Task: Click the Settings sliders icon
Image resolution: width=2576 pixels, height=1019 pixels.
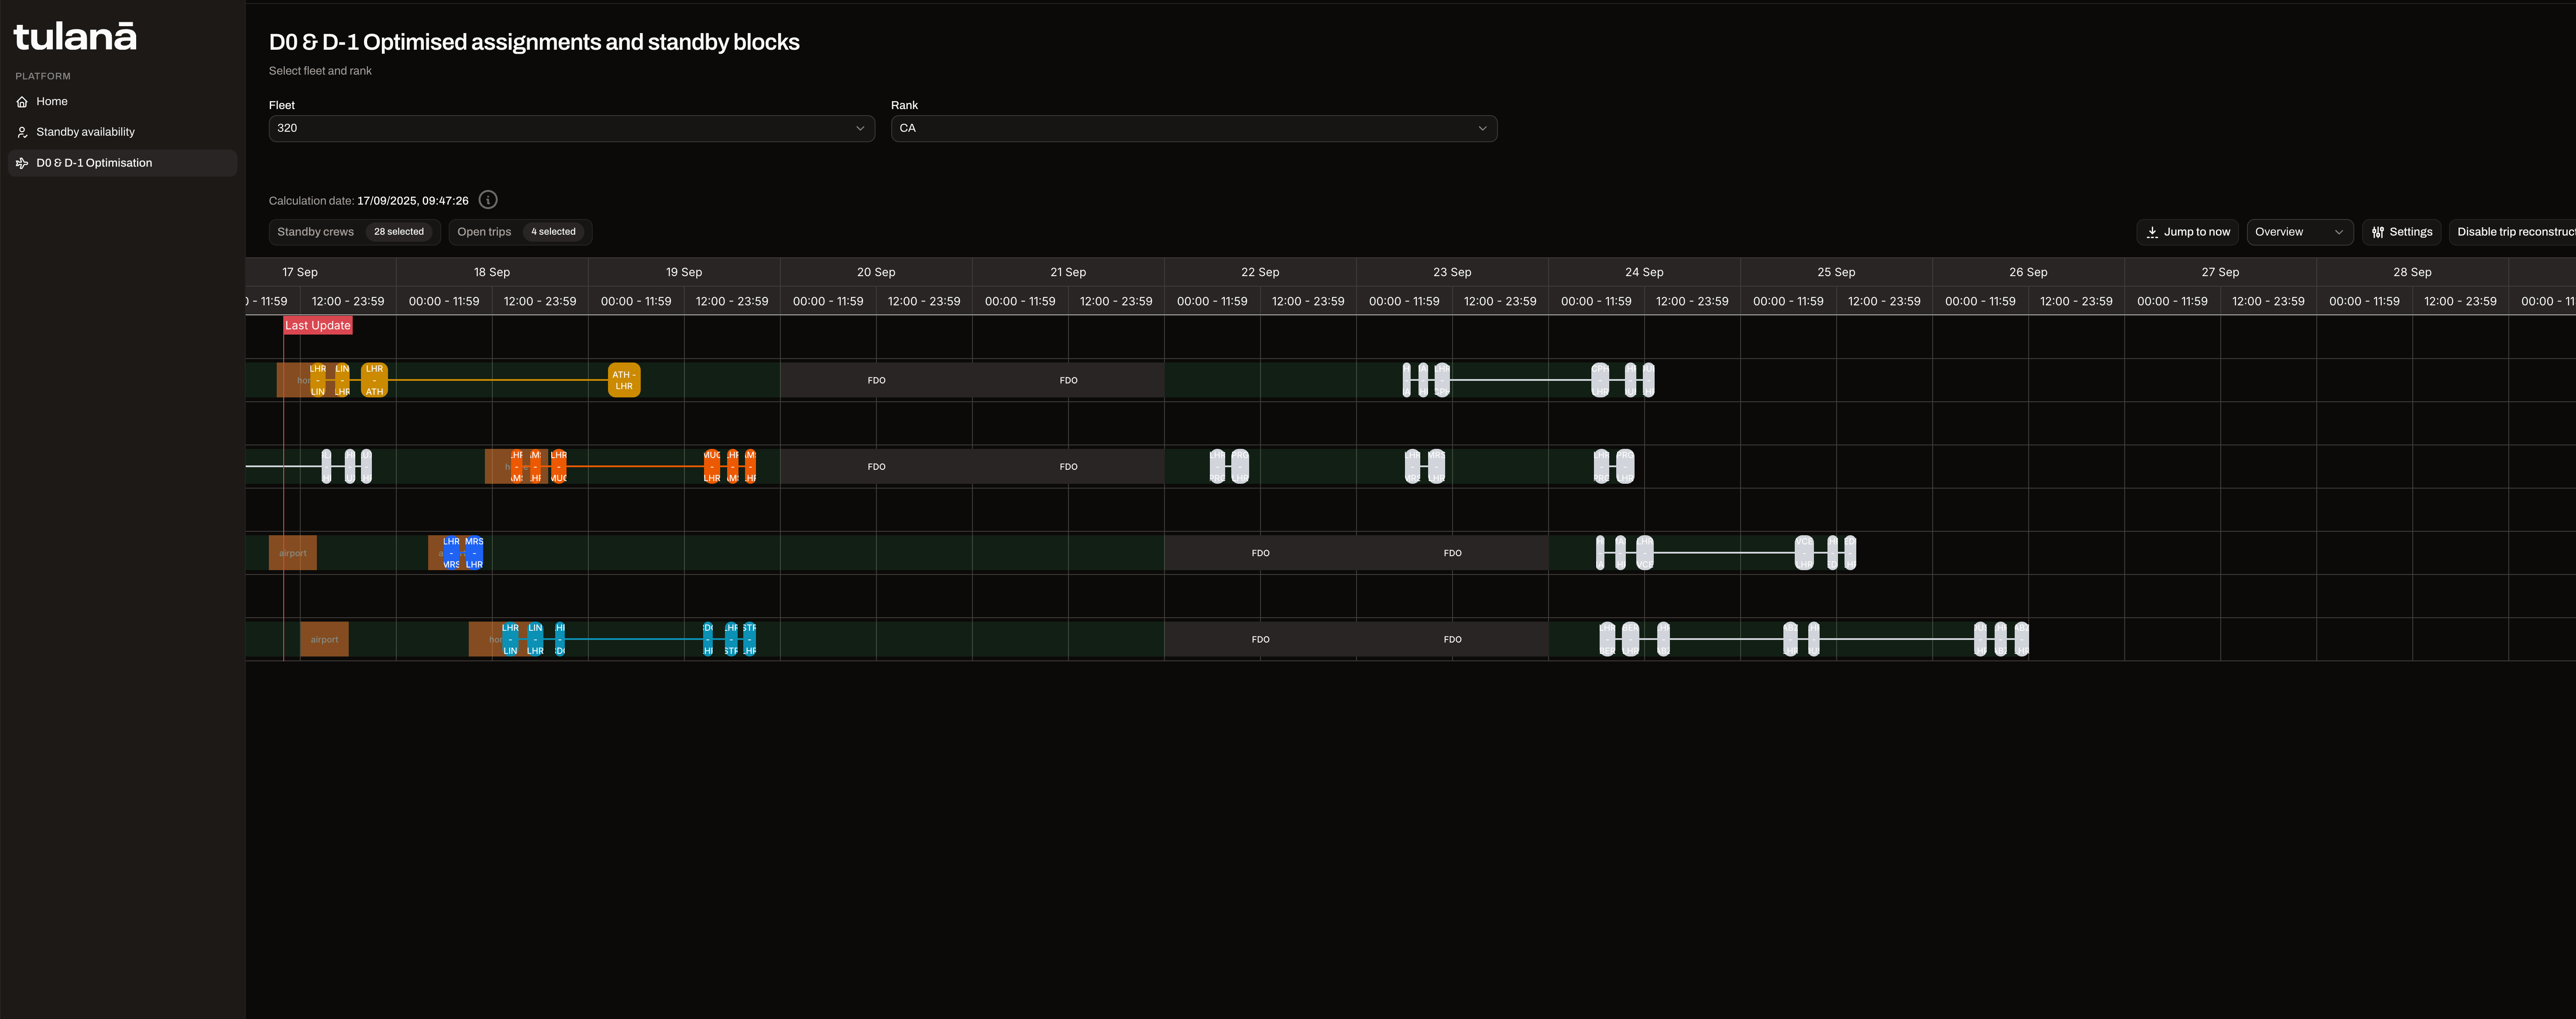Action: (2378, 232)
